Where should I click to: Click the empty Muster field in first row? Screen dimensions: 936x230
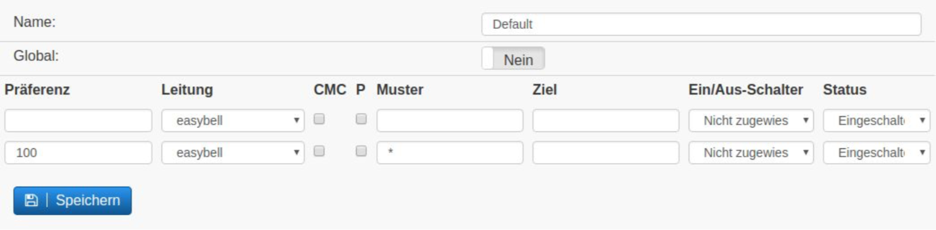tap(450, 121)
